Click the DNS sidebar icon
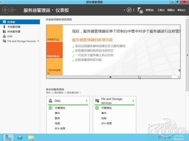Viewport: 189px width, 141px height. tap(5, 36)
